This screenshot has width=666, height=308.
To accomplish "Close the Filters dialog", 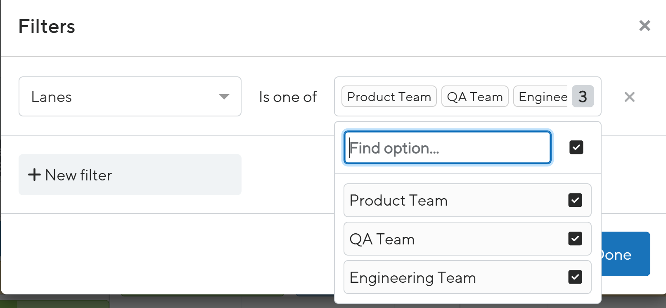I will [644, 26].
